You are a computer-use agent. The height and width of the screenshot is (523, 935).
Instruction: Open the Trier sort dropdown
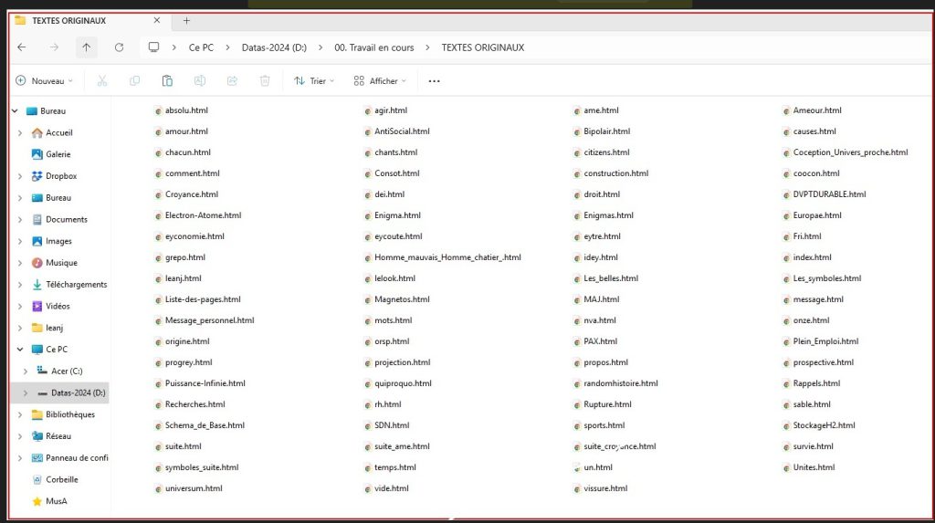(314, 81)
